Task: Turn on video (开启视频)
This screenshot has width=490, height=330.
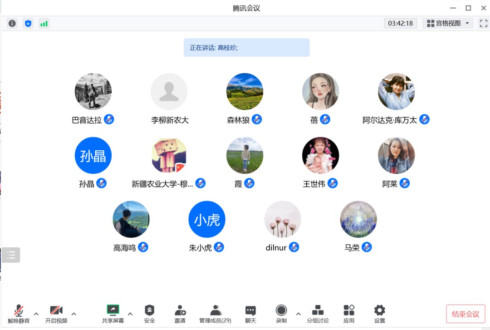Action: pos(56,314)
